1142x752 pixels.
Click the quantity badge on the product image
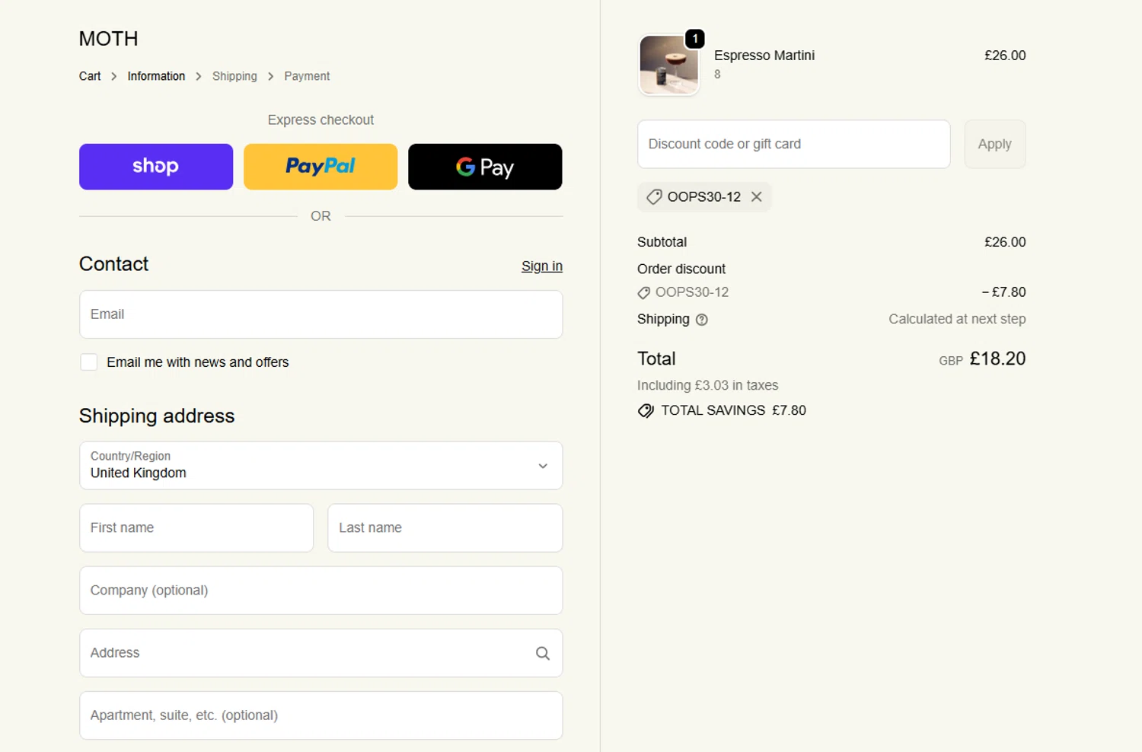pos(695,38)
